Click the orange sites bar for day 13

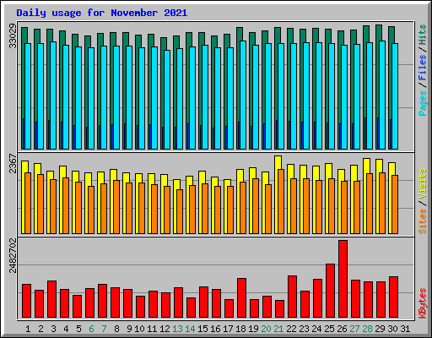180,211
